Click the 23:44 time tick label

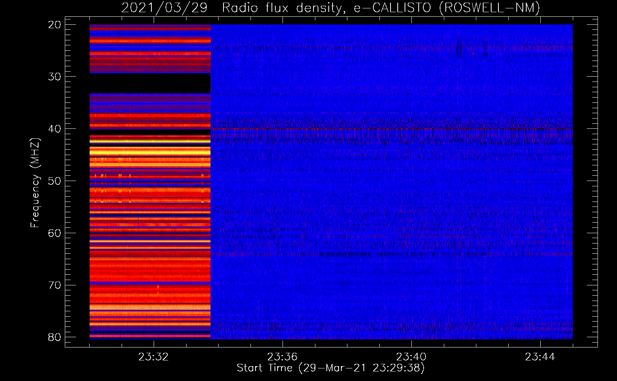(x=540, y=357)
